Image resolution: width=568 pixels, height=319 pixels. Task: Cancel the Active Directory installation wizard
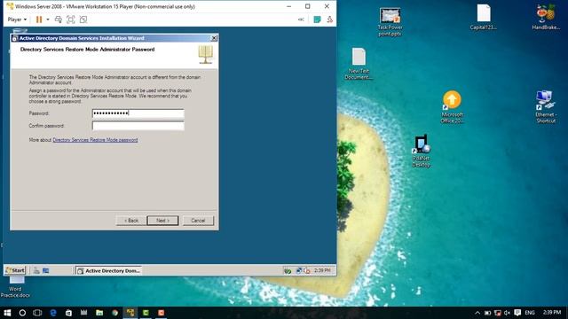coord(198,221)
